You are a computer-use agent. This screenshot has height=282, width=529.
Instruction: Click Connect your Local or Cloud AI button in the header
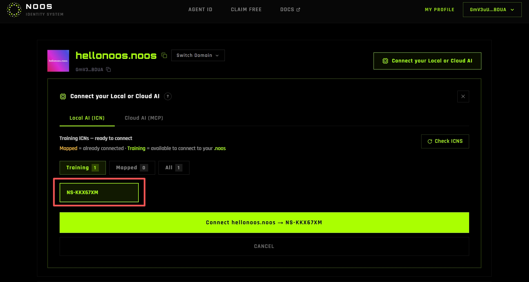(x=427, y=61)
